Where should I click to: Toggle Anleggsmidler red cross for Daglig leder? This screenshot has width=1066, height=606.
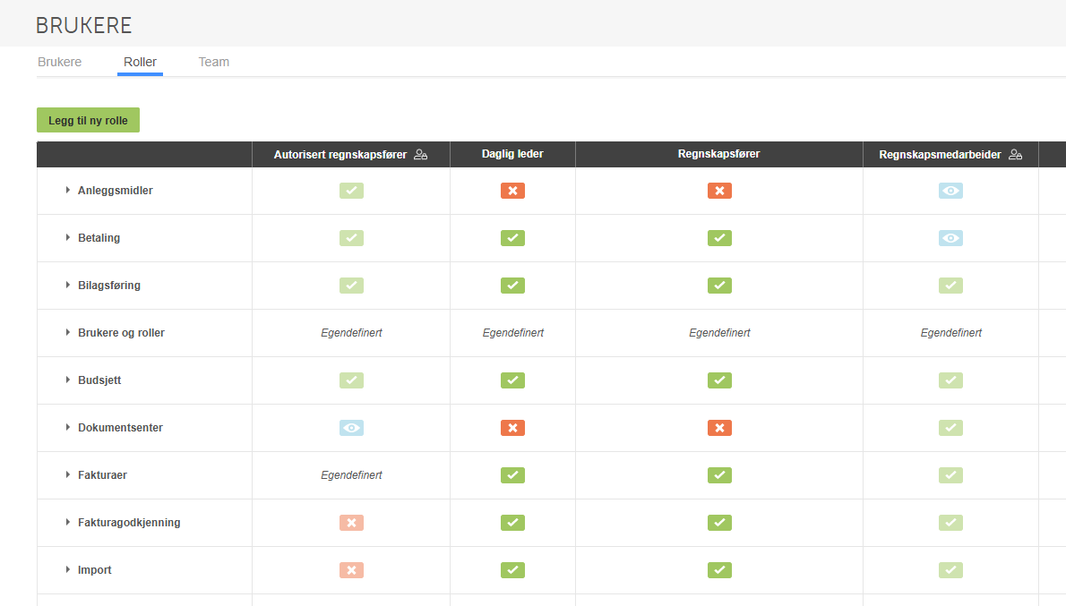pyautogui.click(x=512, y=191)
